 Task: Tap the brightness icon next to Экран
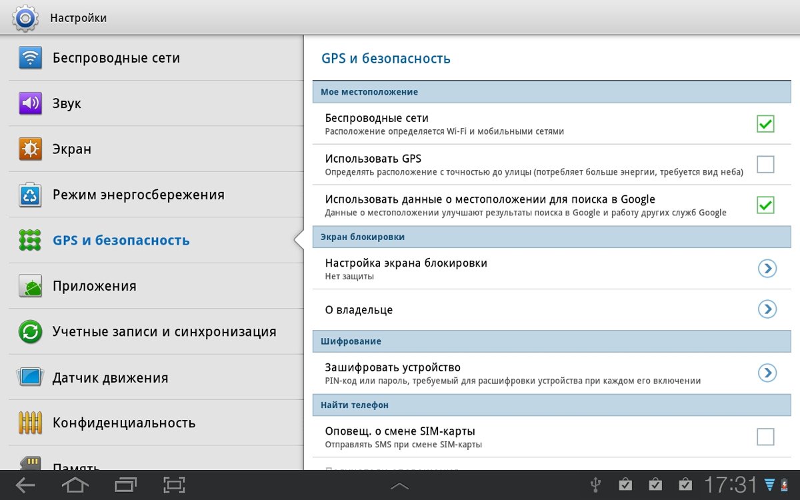pyautogui.click(x=31, y=149)
